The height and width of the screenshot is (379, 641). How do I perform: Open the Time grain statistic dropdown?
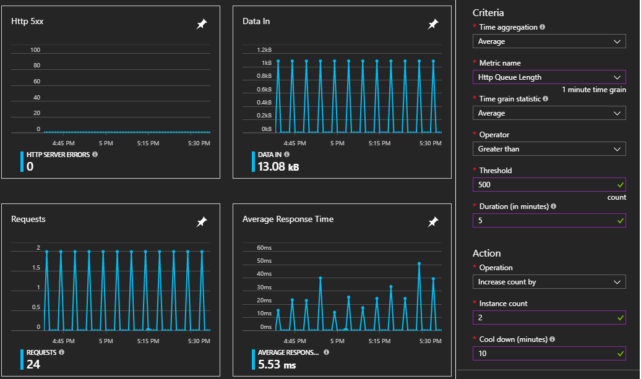point(549,113)
